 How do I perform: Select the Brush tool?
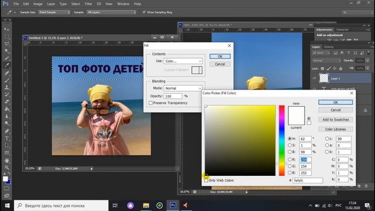(x=7, y=80)
